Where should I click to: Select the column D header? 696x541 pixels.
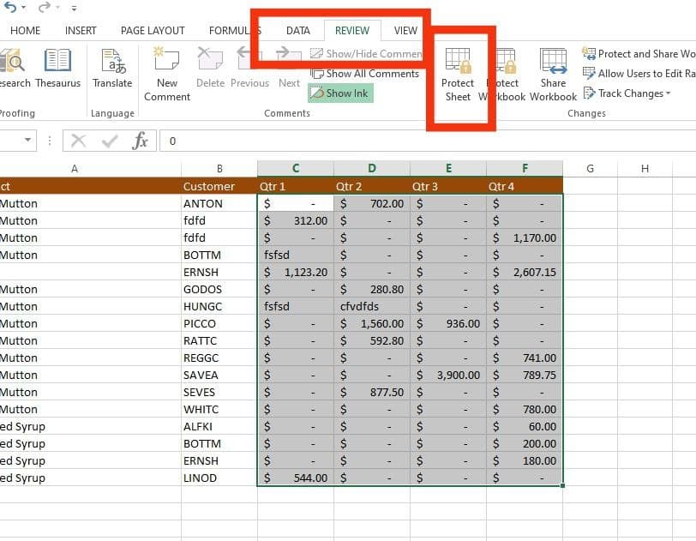(371, 168)
